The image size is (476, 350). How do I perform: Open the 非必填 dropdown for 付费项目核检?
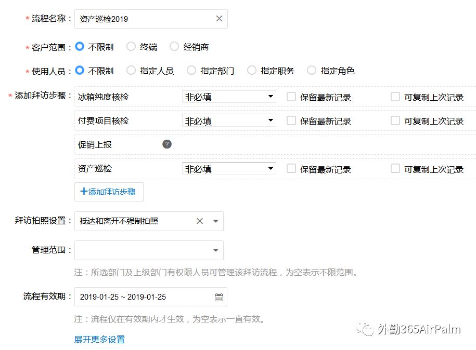click(x=229, y=120)
